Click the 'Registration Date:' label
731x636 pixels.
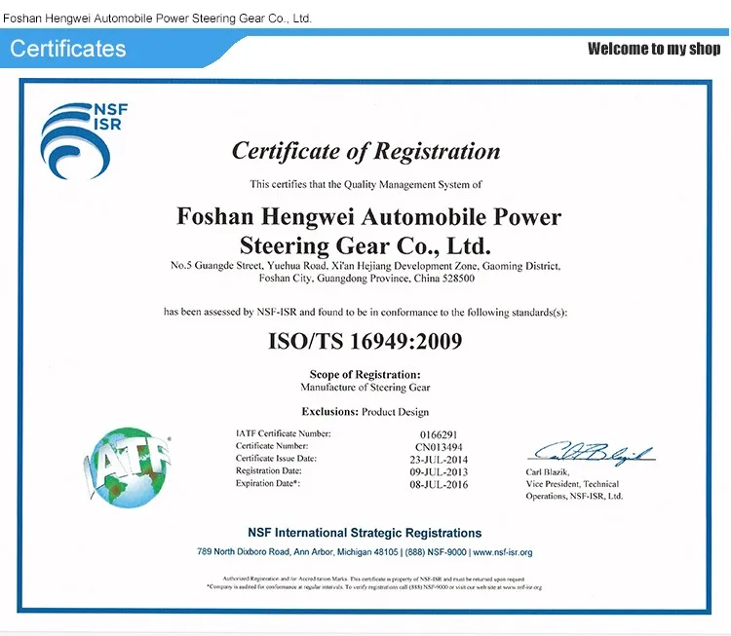(269, 470)
